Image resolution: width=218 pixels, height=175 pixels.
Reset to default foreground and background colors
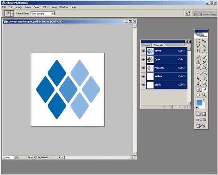click(197, 108)
